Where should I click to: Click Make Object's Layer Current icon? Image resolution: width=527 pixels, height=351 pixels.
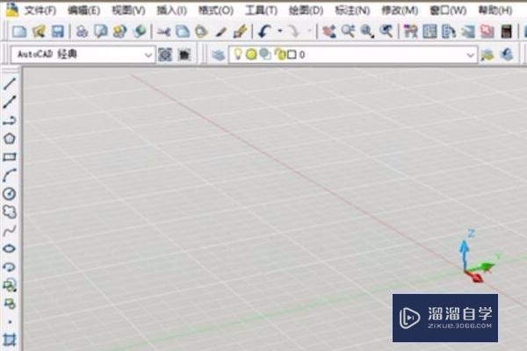click(487, 54)
